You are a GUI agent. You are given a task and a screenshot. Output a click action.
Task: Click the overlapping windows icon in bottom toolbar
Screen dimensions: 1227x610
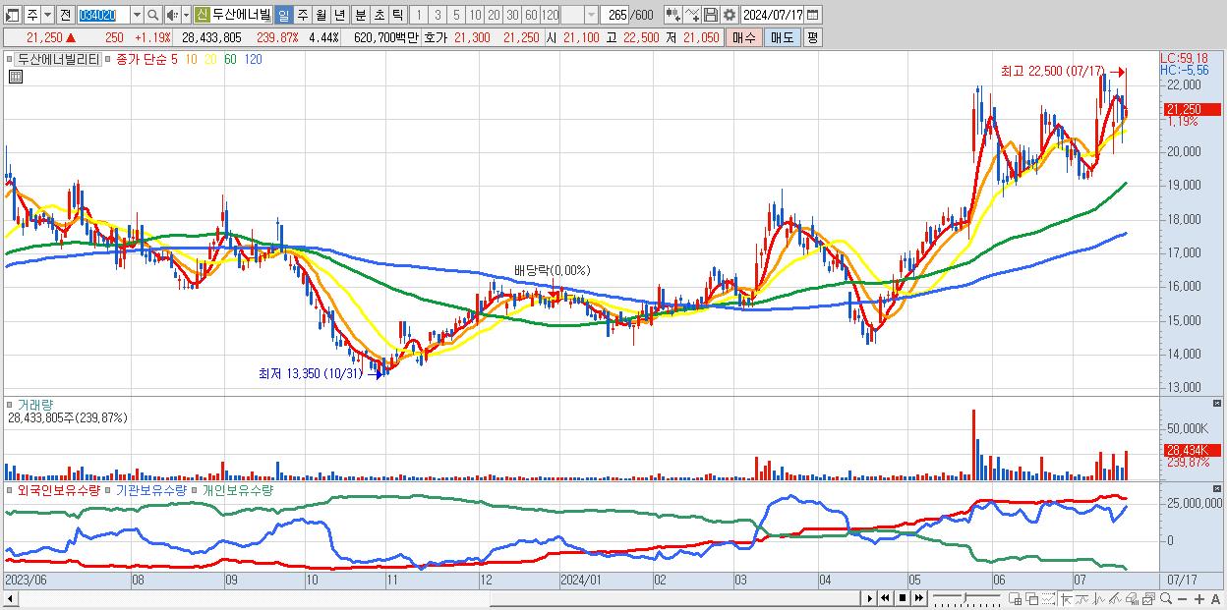point(1032,598)
